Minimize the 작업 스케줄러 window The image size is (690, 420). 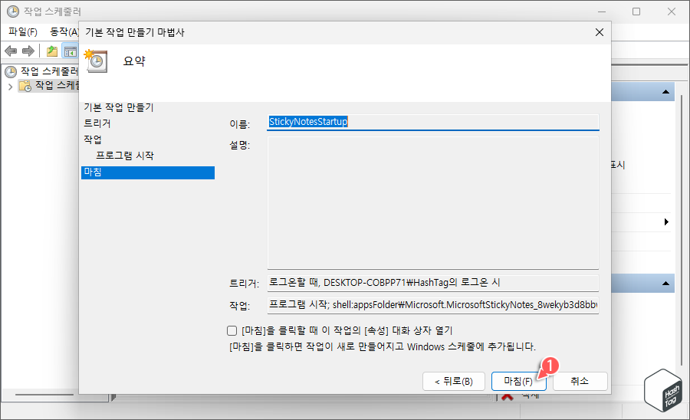tap(602, 11)
